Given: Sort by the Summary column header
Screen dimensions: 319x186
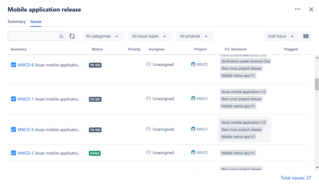Looking at the screenshot, I should (x=19, y=49).
